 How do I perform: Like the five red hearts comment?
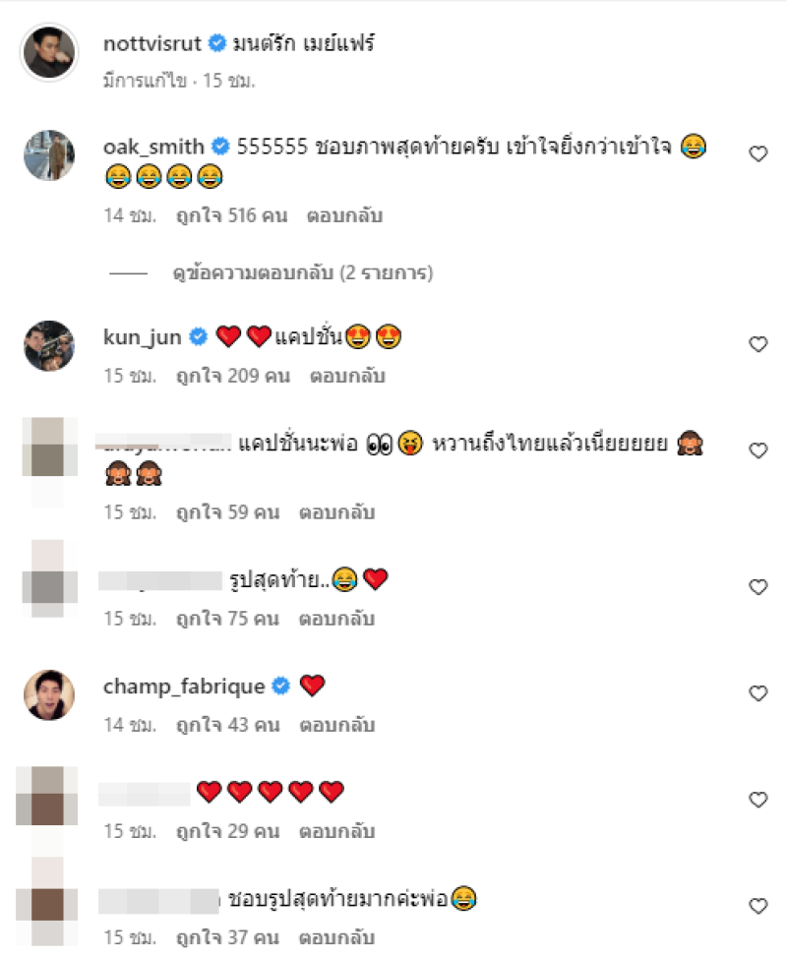[x=757, y=800]
